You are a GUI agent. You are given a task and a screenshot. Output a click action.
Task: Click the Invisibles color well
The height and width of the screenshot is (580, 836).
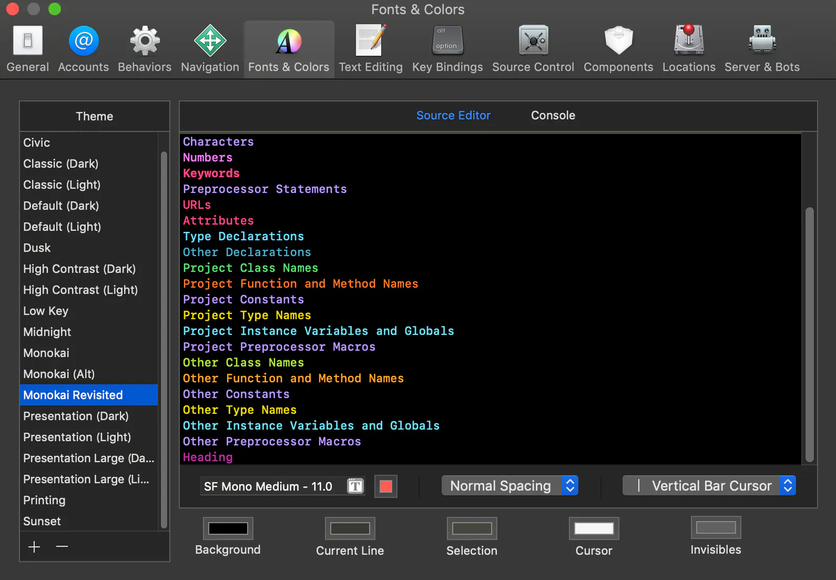[x=716, y=527]
